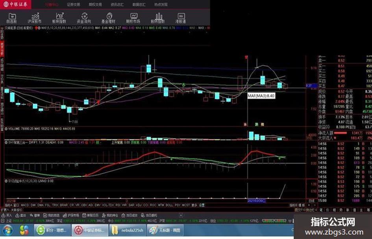Screen dimensions: 372x239
Task: Switch to the Paint 无标题 window
Action: [165, 230]
